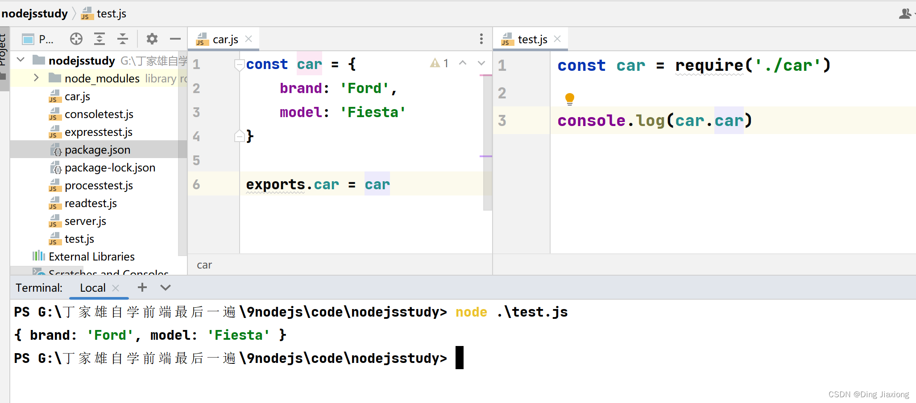Add a new terminal session with plus
Image resolution: width=916 pixels, height=403 pixels.
(142, 288)
